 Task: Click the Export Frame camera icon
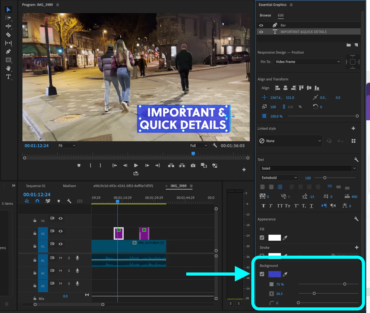193,166
